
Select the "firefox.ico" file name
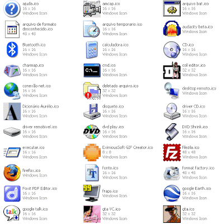pyautogui.click(x=31, y=171)
